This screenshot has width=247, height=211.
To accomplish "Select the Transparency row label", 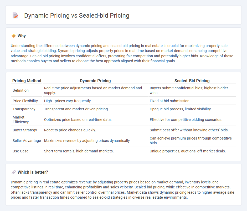I will coord(24,109).
